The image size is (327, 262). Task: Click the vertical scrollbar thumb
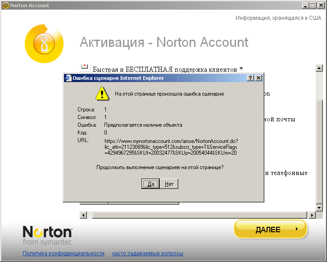point(319,152)
